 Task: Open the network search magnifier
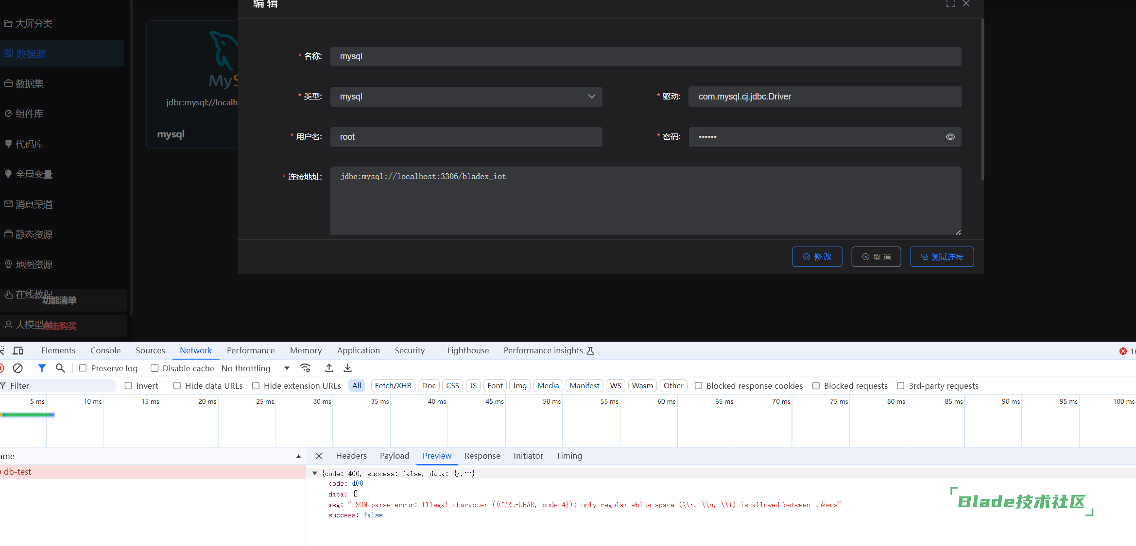[x=60, y=368]
